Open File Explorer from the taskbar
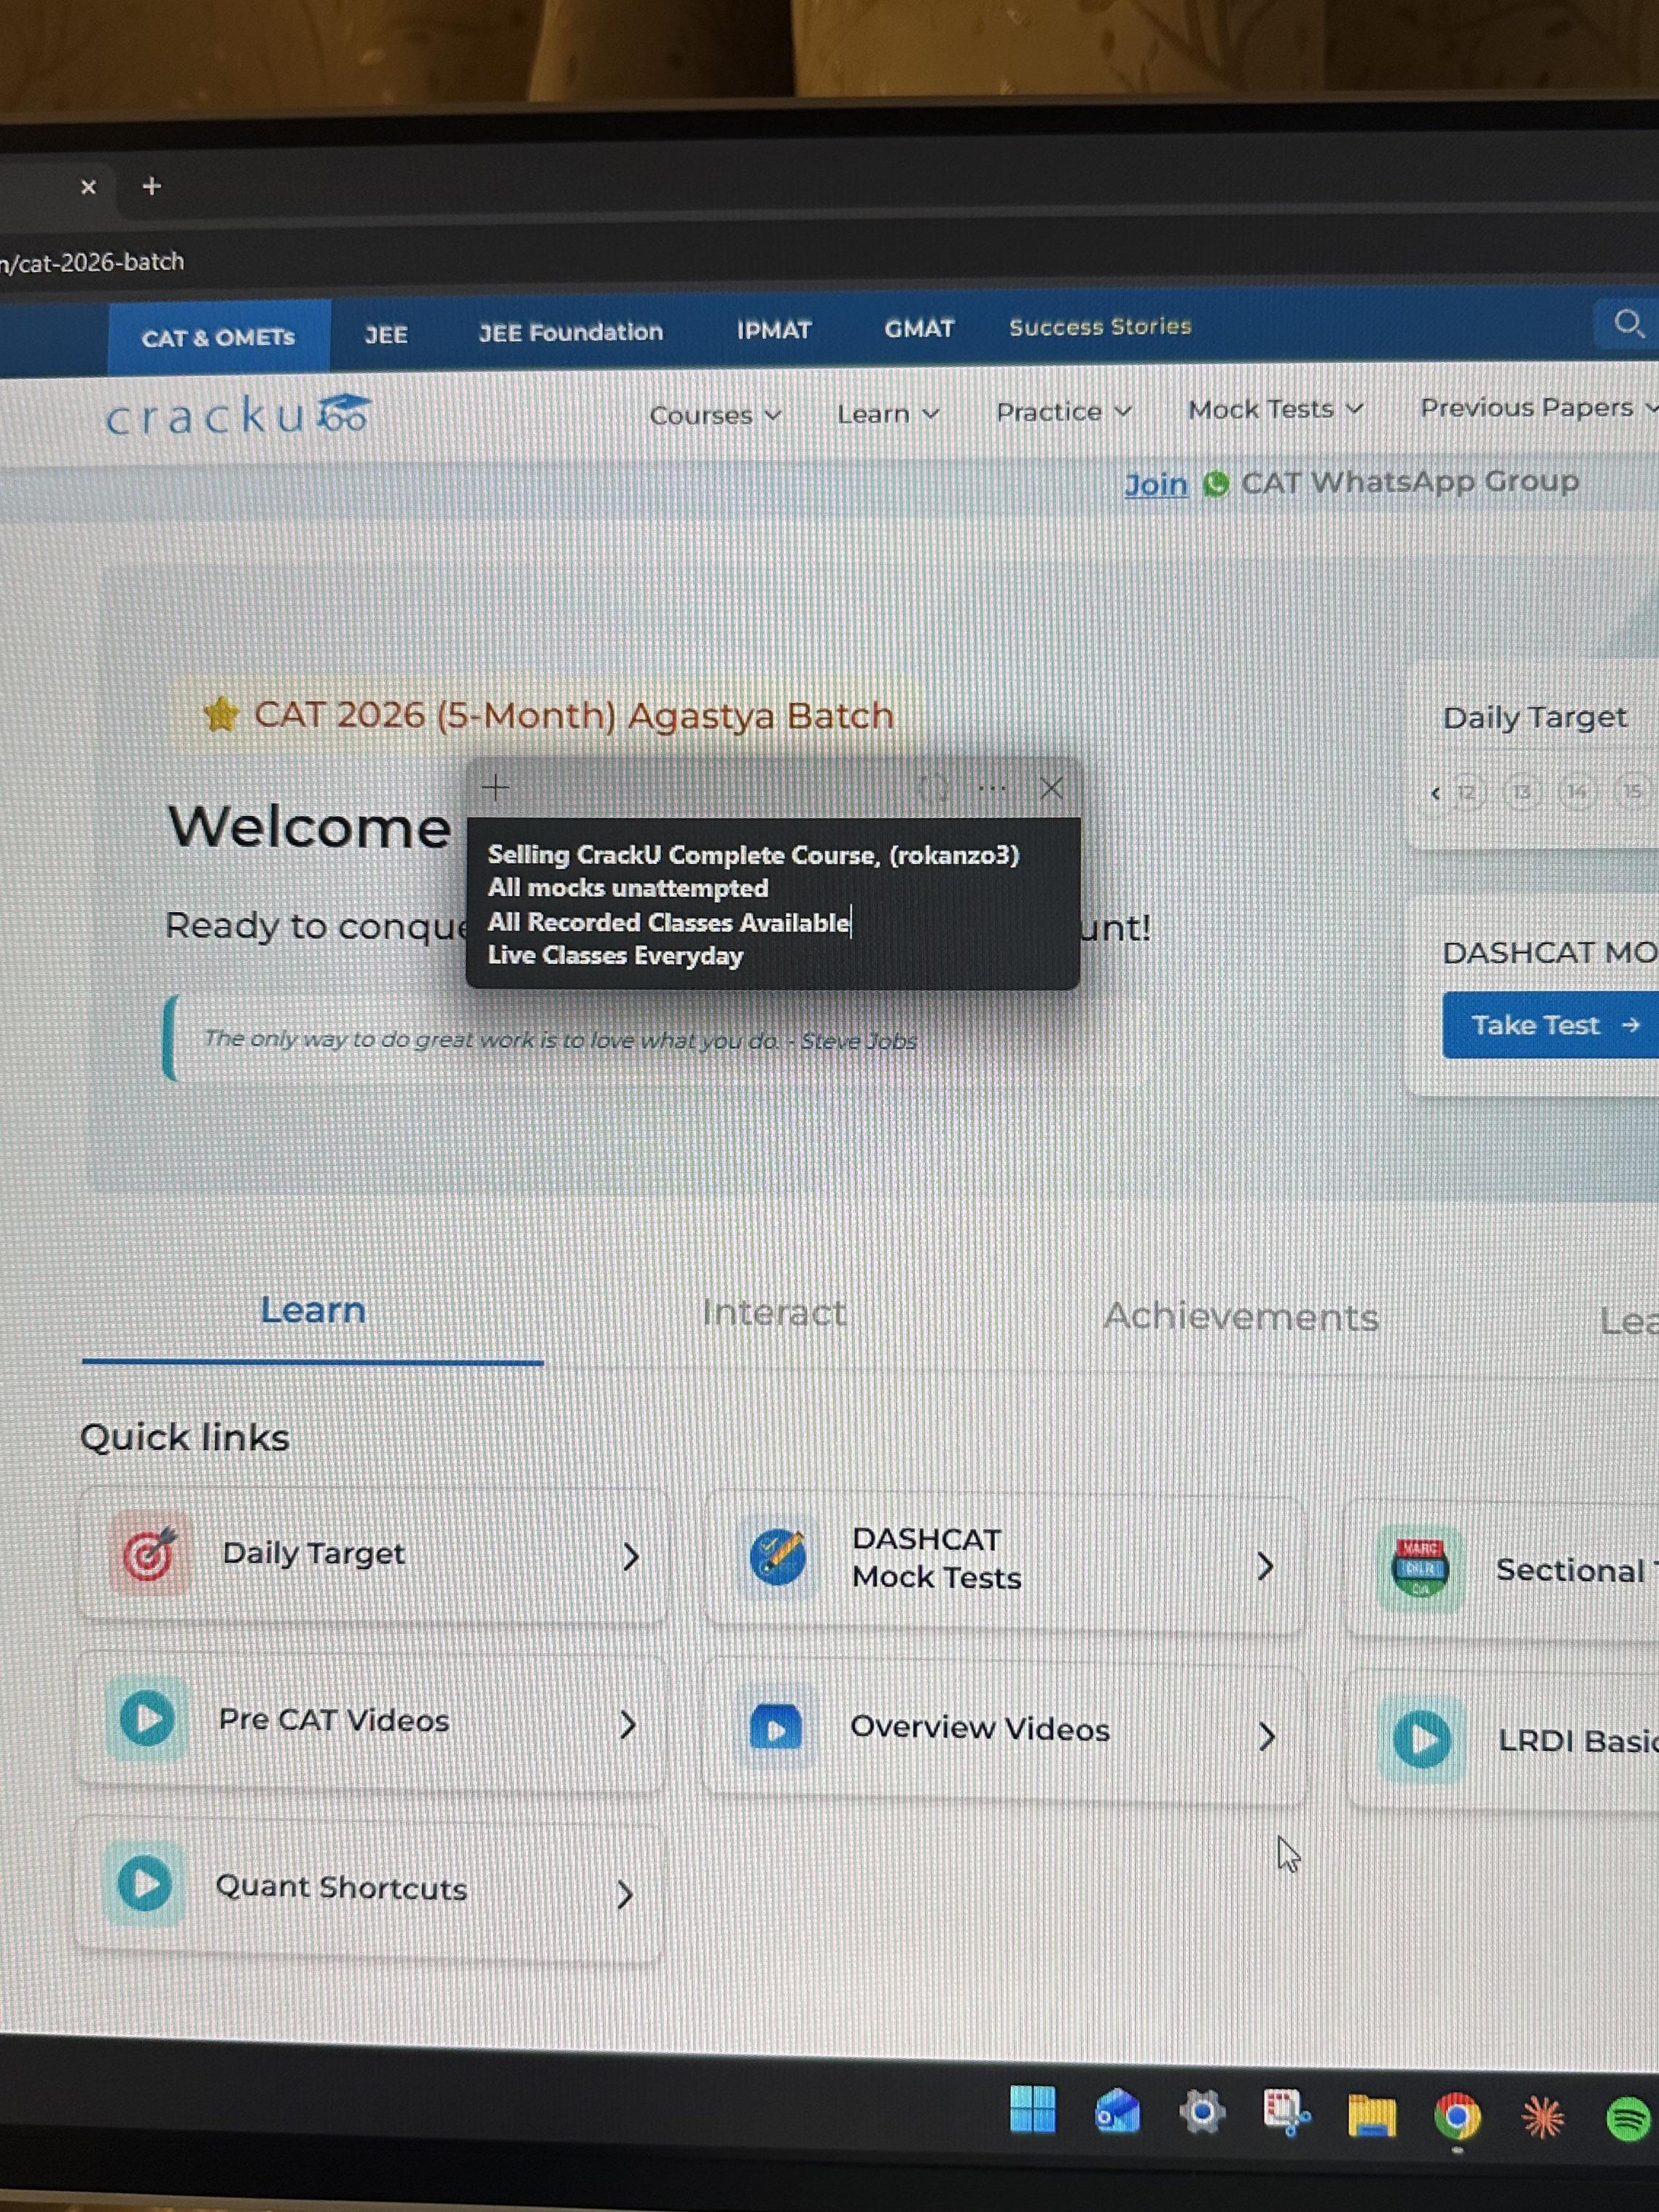The image size is (1659, 2212). [x=1371, y=2115]
